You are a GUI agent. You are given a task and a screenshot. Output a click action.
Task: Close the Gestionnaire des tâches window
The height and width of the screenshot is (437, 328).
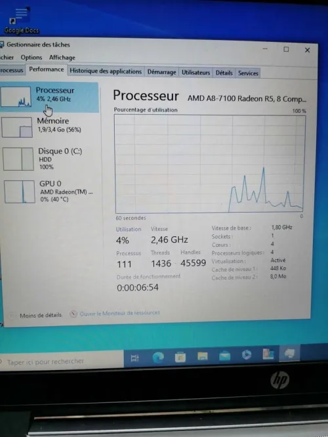308,50
